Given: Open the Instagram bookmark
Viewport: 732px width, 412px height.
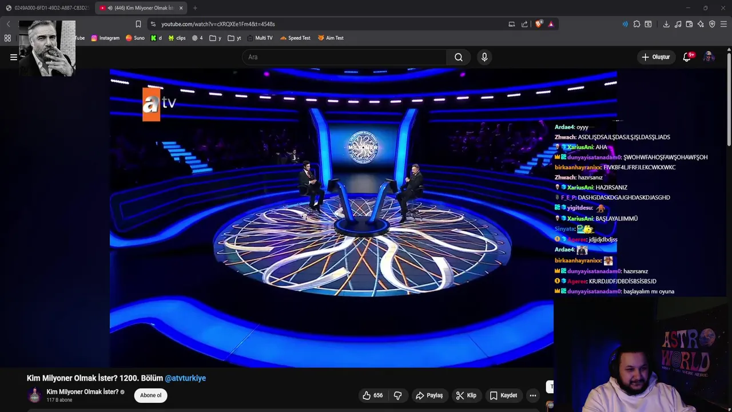Looking at the screenshot, I should tap(105, 38).
